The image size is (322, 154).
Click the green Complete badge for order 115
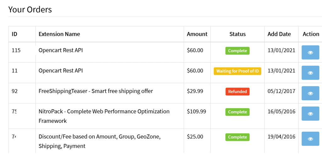click(237, 51)
